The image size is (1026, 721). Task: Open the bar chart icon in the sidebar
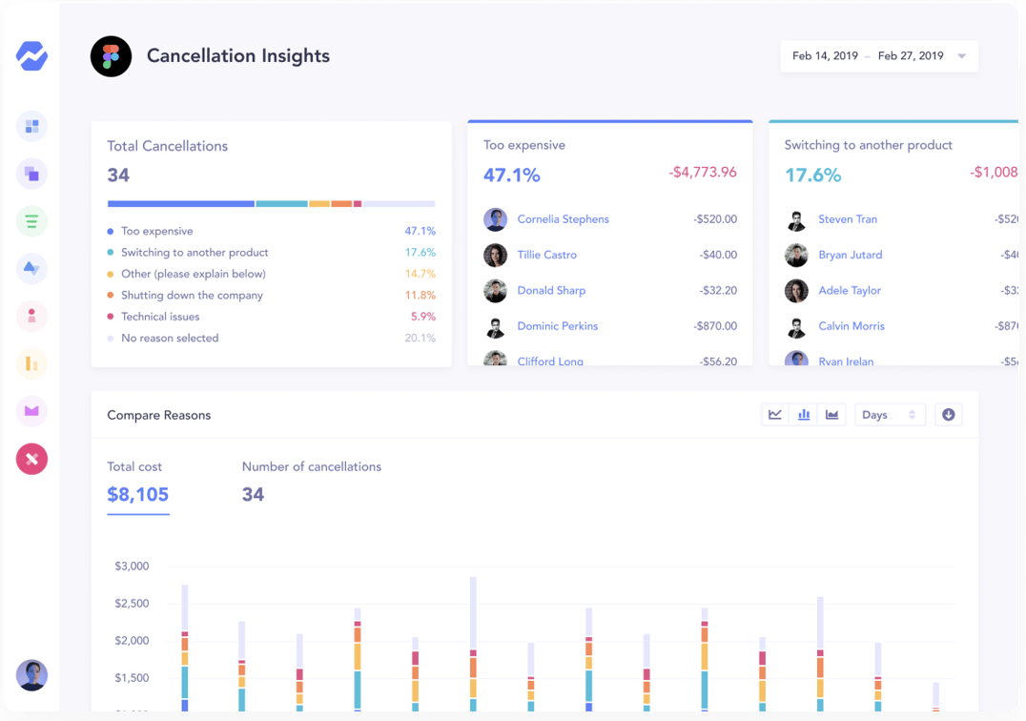pyautogui.click(x=31, y=363)
